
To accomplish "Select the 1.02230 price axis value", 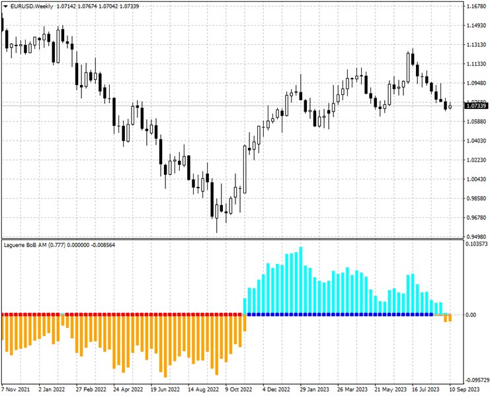I will pos(477,160).
